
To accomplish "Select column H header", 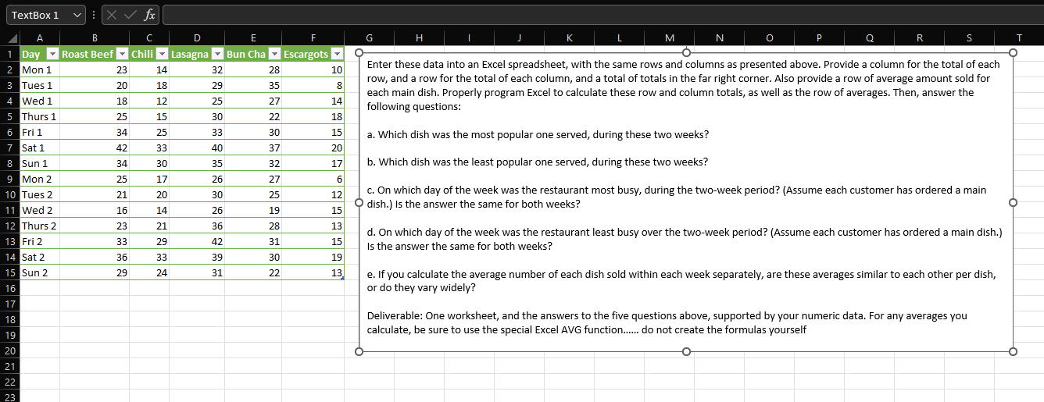I will (419, 37).
